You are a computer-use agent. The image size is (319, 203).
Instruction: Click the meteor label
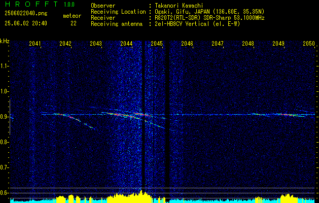72,16
